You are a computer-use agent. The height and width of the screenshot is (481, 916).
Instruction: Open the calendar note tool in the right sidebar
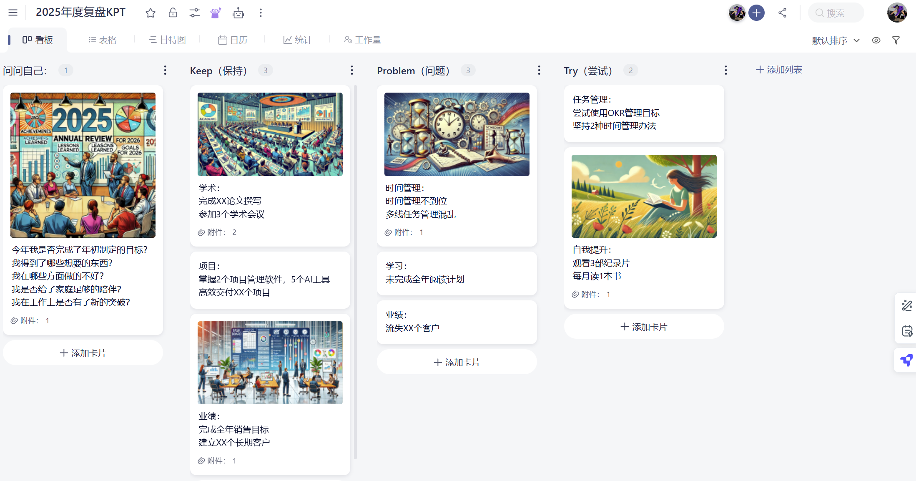click(906, 331)
